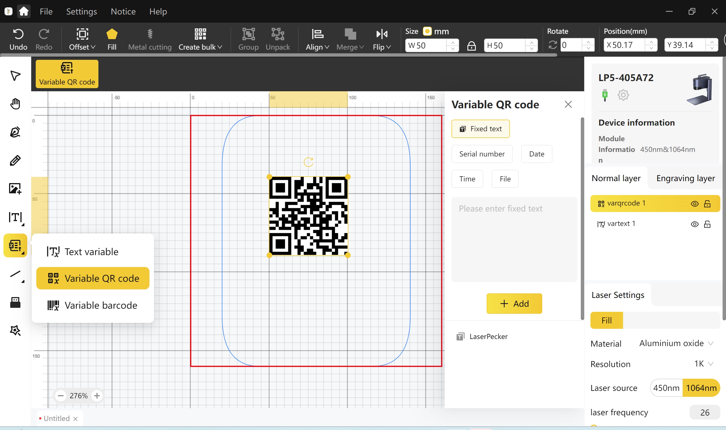Choose Text variable from the flyout
726x430 pixels.
tap(93, 251)
